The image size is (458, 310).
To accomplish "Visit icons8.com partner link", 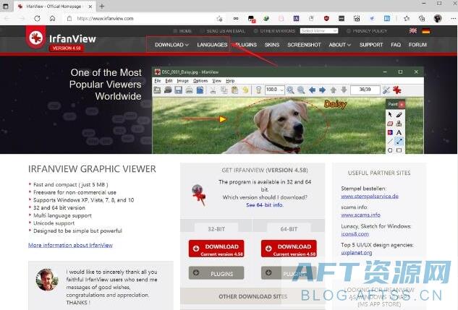I will (x=355, y=234).
